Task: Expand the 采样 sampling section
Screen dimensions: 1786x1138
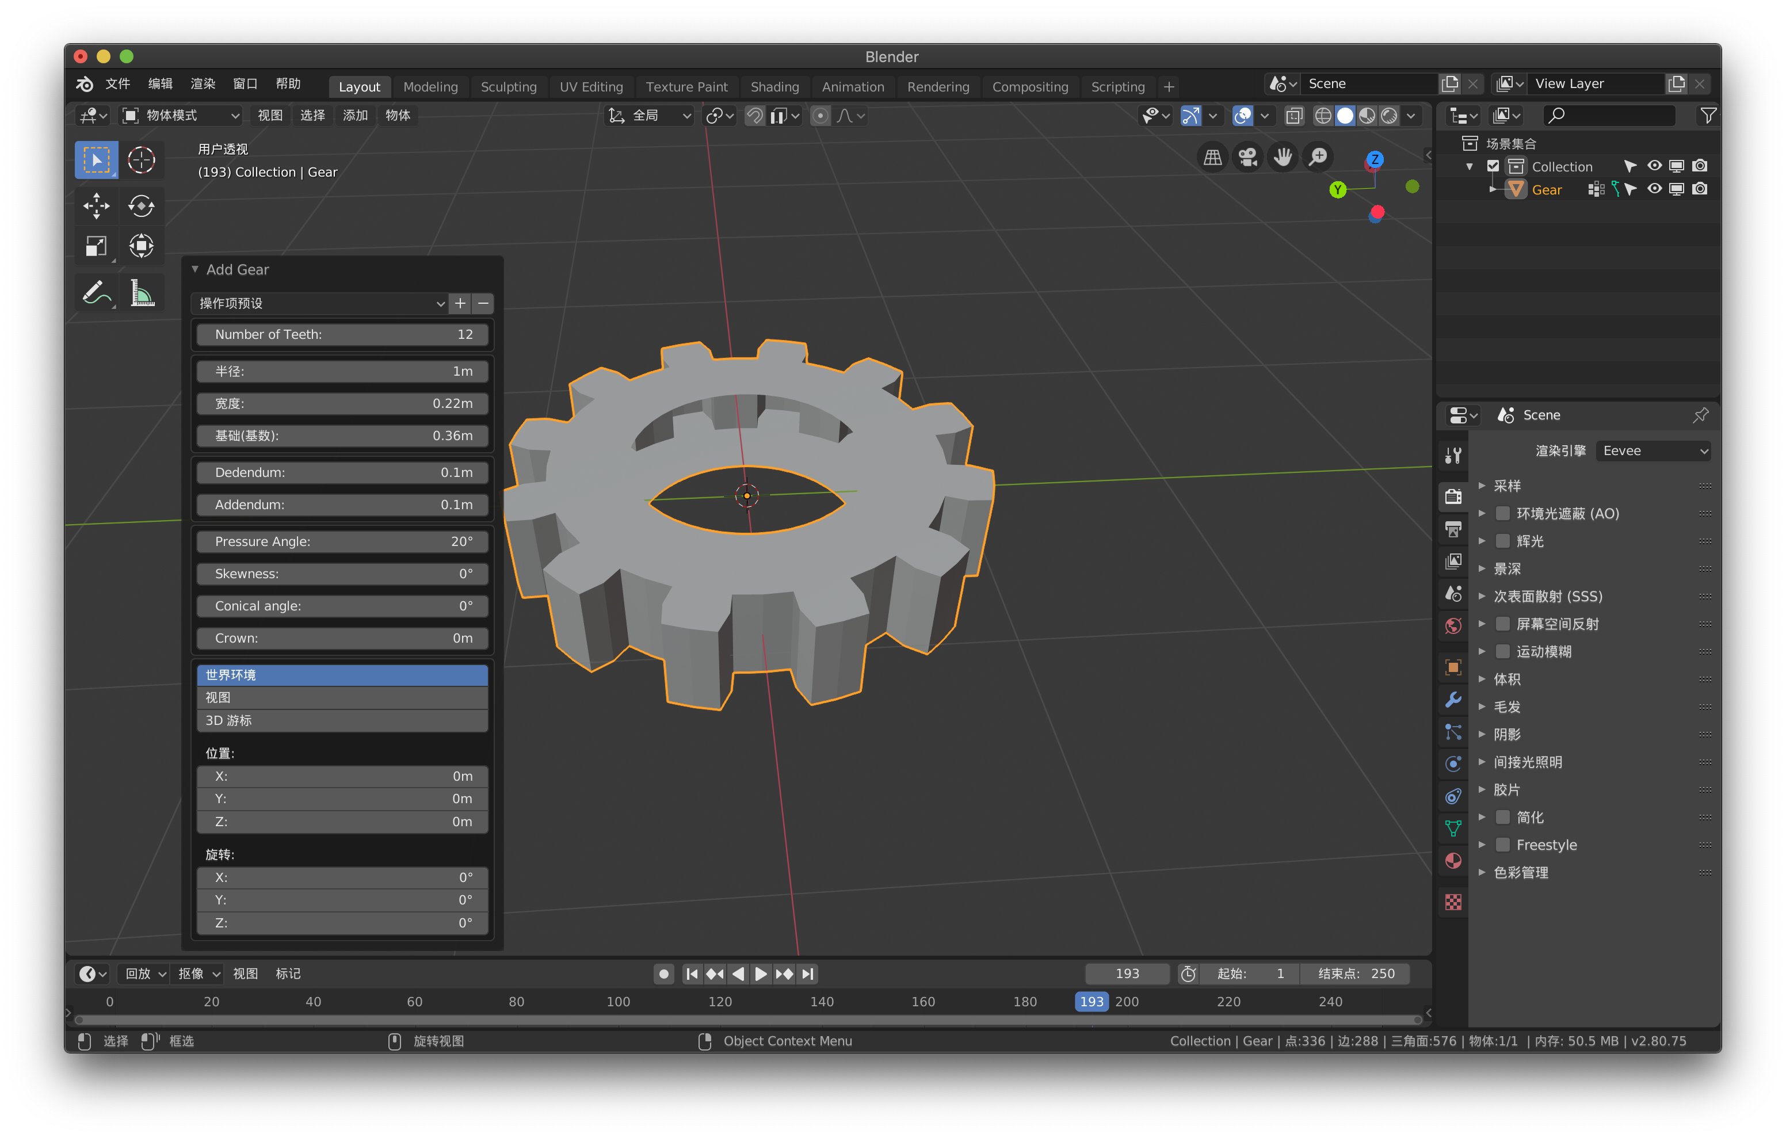Action: coord(1482,486)
